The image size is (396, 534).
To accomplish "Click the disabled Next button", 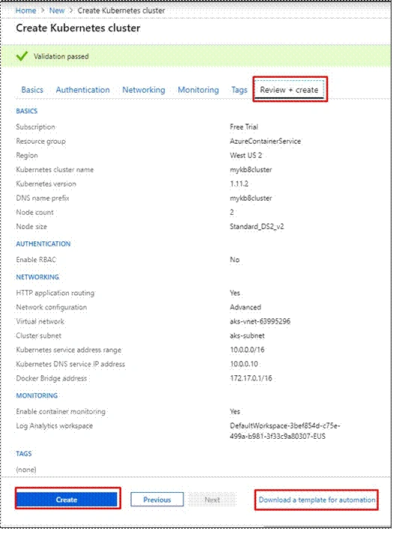I will click(212, 500).
